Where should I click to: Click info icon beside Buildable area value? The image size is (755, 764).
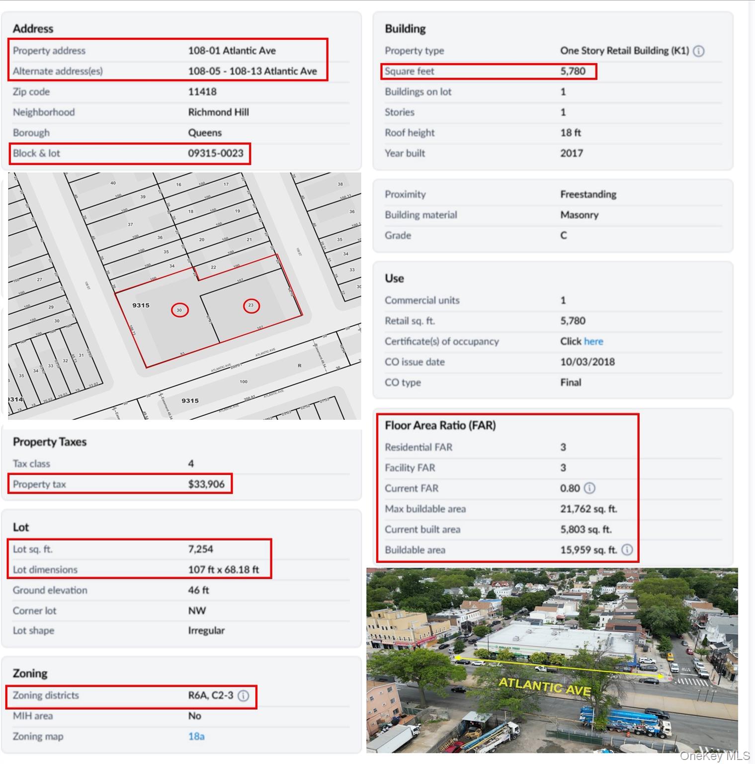pos(627,550)
